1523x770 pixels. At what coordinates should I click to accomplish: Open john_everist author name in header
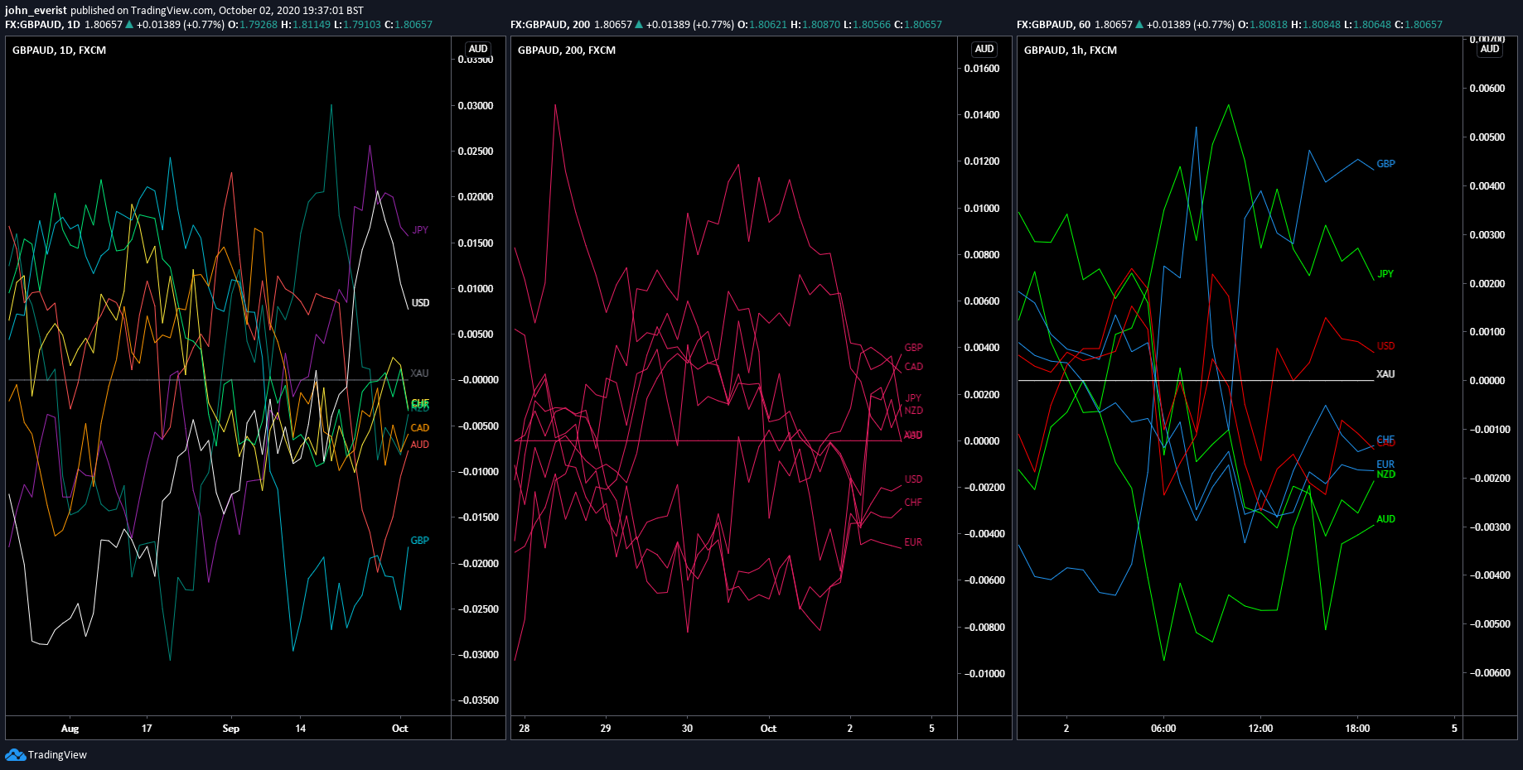click(36, 10)
